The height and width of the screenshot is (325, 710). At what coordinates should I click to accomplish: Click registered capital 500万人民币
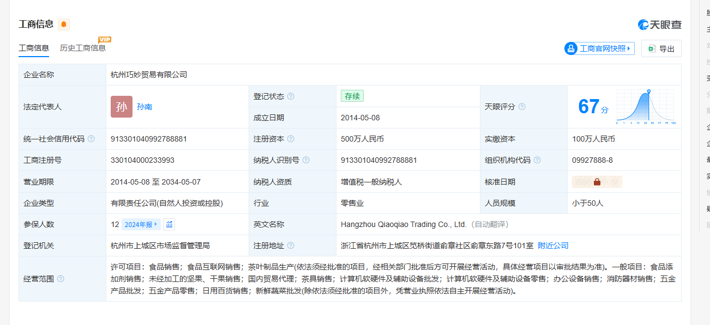[362, 139]
